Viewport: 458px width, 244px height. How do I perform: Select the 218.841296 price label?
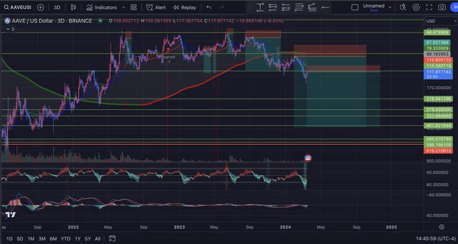tap(438, 99)
